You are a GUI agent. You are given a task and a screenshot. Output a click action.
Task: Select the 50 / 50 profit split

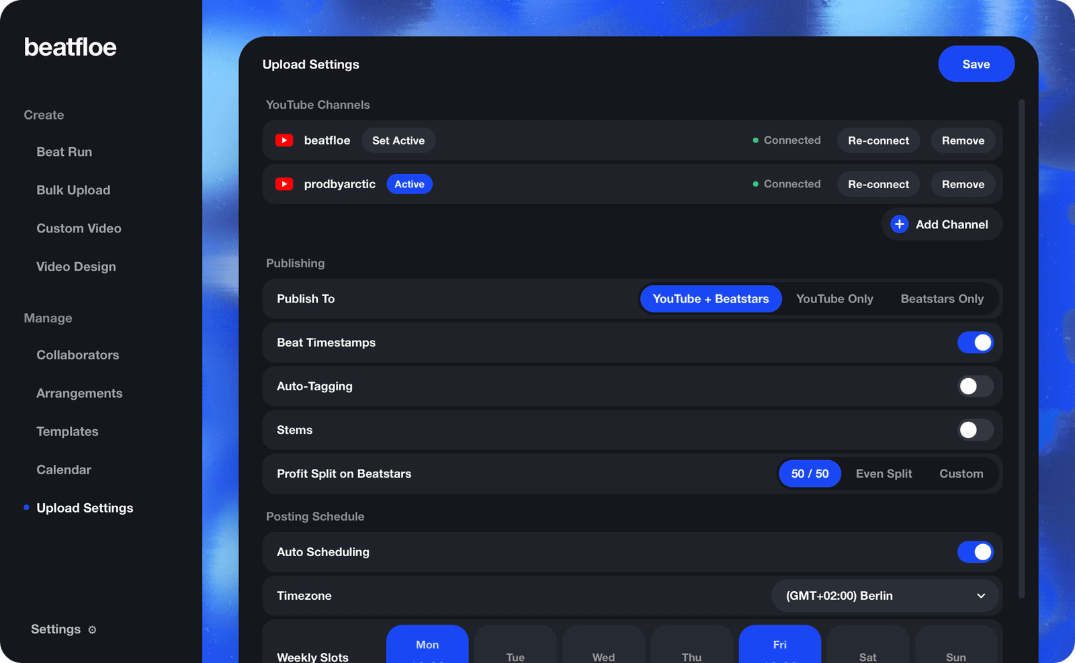coord(810,474)
